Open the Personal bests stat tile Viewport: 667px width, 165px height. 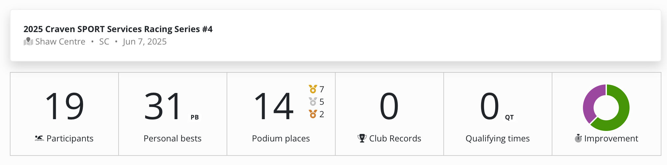[x=173, y=114]
